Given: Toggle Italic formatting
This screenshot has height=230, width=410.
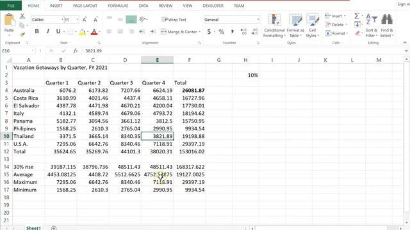Looking at the screenshot, I should (47, 31).
